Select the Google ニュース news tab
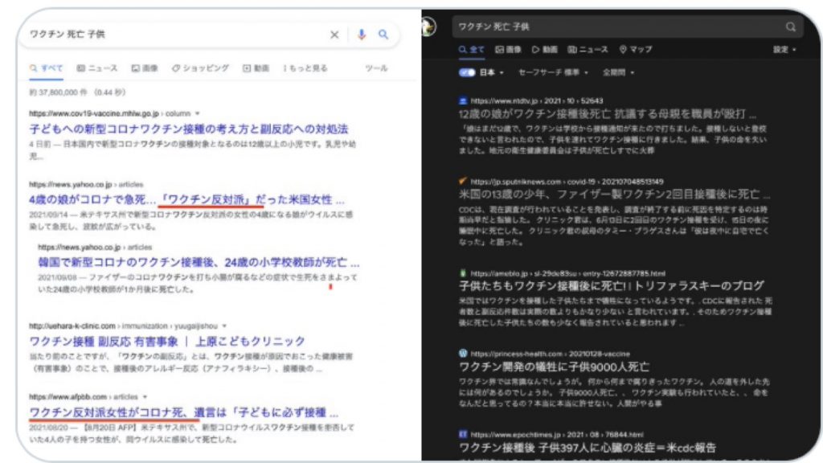The image size is (823, 463). (97, 68)
